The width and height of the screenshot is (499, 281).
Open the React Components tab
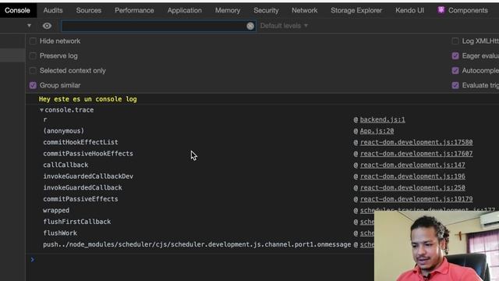[468, 10]
